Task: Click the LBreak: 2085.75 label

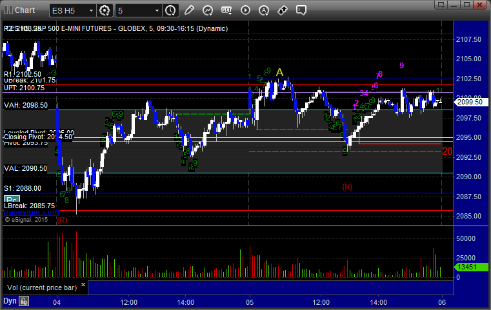Action: [30, 206]
